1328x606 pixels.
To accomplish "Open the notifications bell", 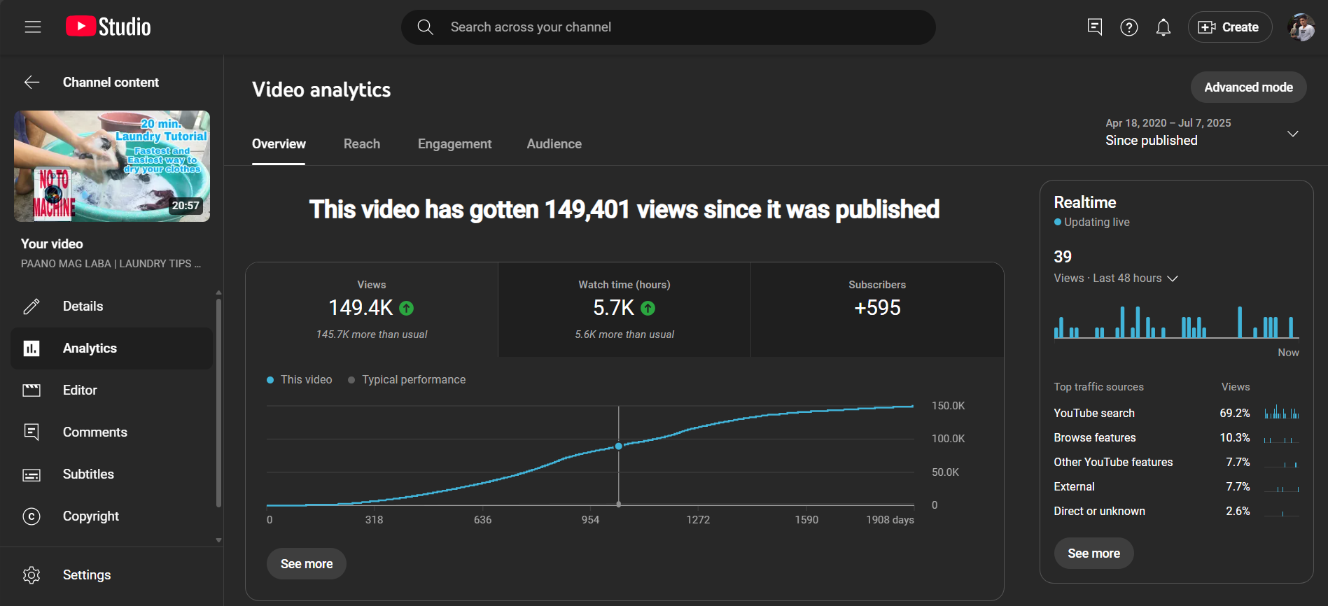I will tap(1163, 27).
